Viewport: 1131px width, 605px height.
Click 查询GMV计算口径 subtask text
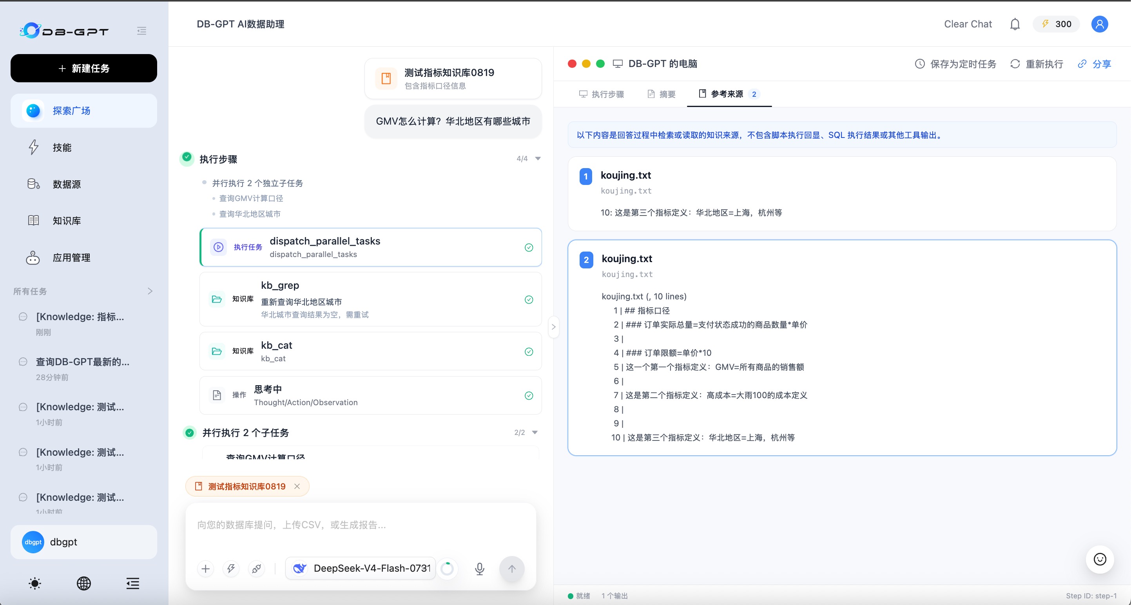coord(251,198)
